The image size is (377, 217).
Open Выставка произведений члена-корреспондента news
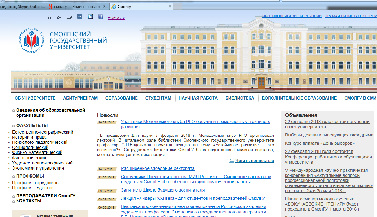coord(193,211)
